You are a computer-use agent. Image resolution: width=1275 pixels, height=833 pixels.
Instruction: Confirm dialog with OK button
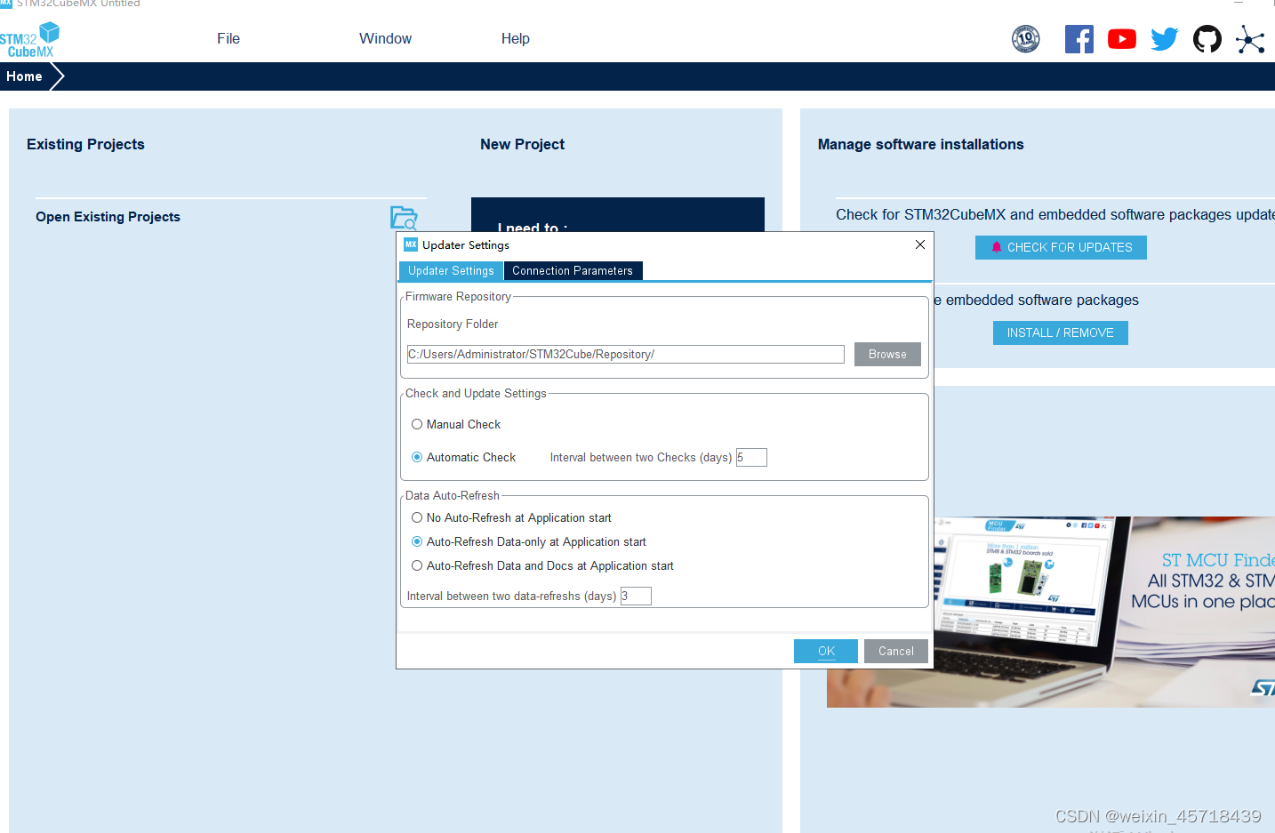click(x=826, y=652)
